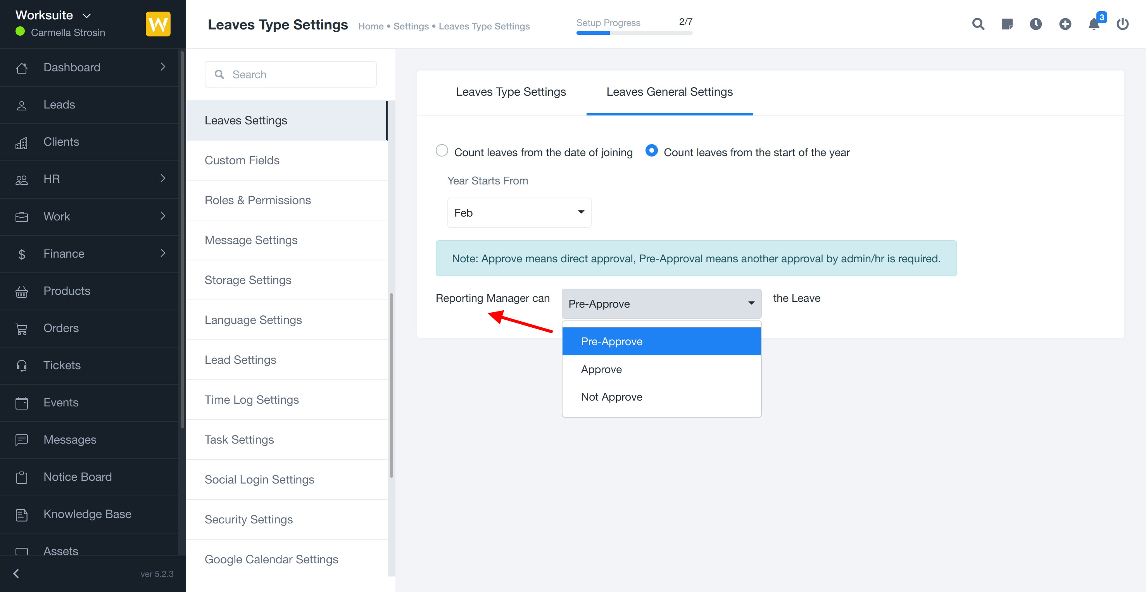
Task: Open the notifications bell icon
Action: coord(1094,24)
